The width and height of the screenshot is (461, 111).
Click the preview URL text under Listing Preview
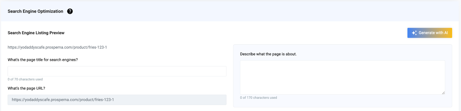pos(57,47)
